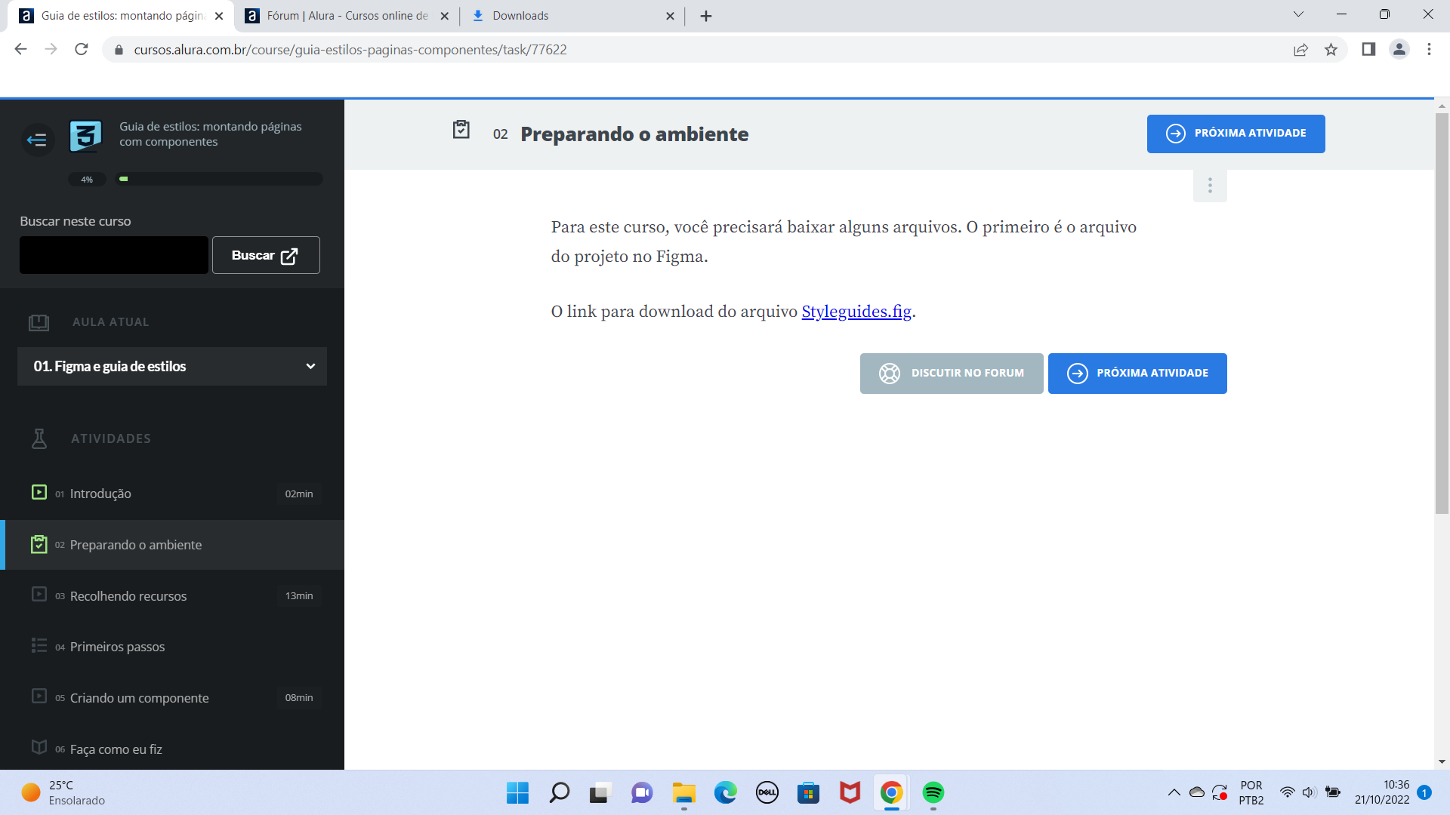
Task: Click the browser address bar URL
Action: (x=350, y=50)
